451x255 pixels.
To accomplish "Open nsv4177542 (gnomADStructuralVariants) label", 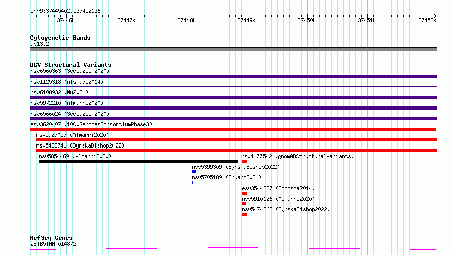I will [x=297, y=156].
